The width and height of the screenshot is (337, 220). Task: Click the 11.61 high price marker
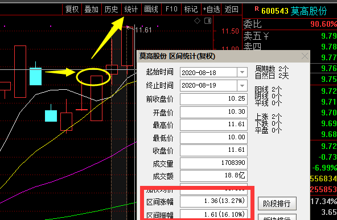pos(143,30)
